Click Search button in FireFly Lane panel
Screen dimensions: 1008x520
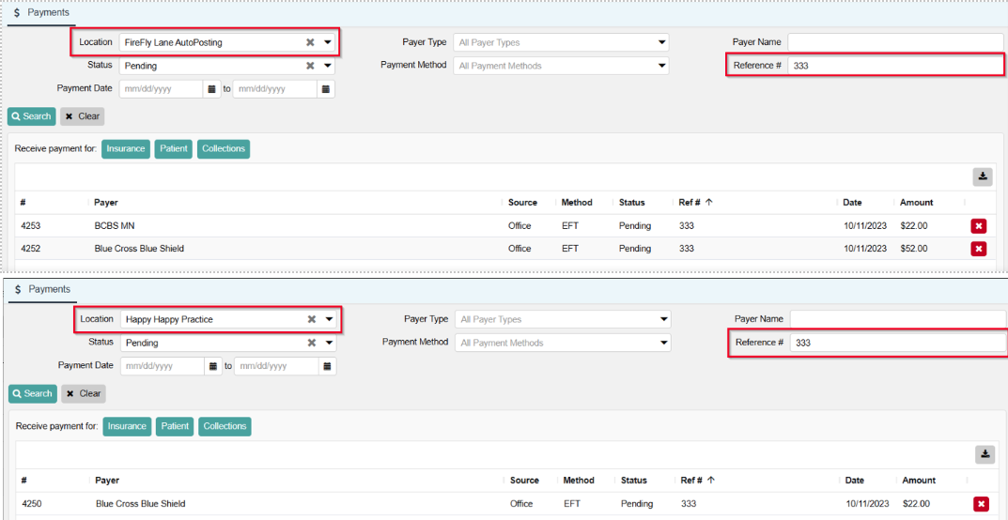[31, 116]
